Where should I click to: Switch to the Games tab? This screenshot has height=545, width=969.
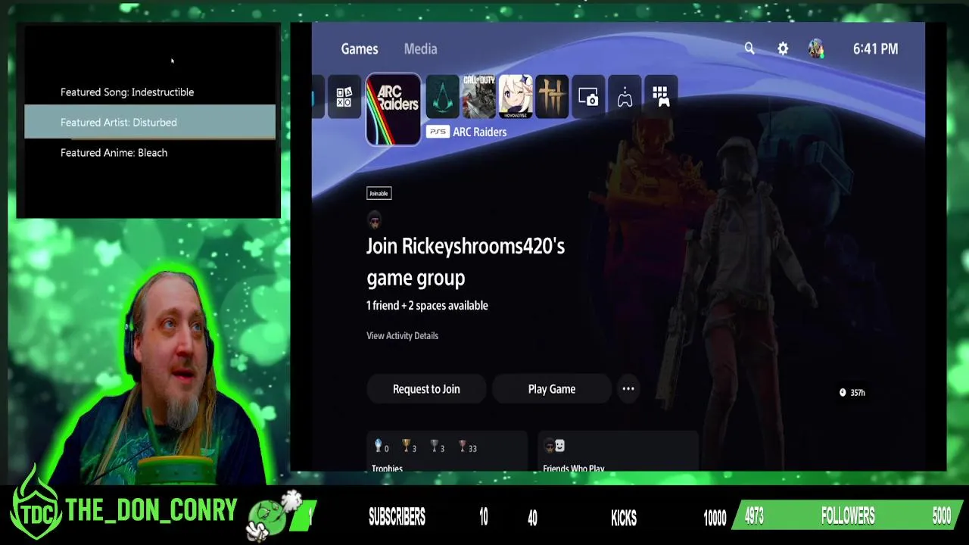point(360,48)
